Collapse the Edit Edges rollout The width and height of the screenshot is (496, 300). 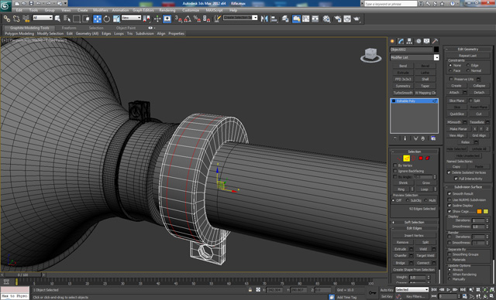414,228
